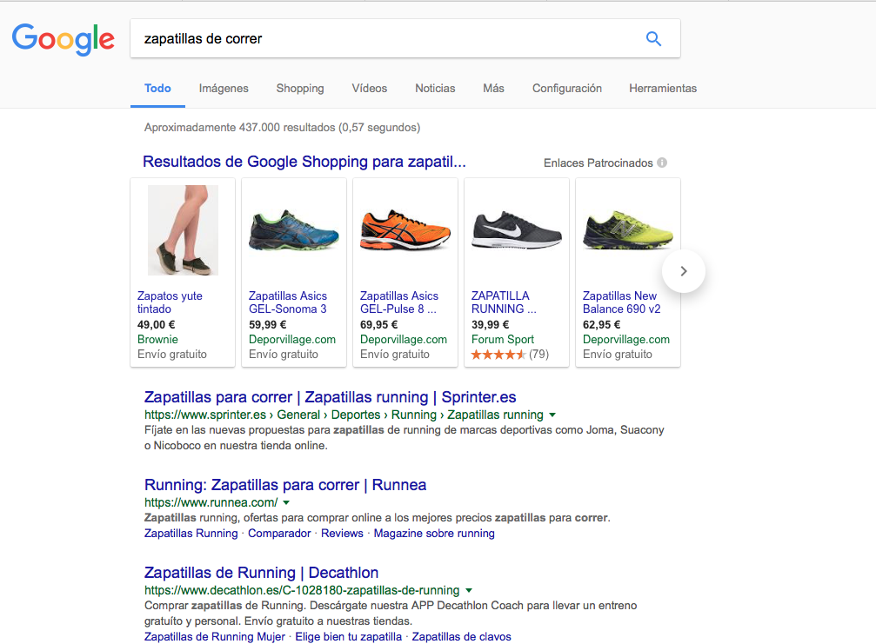This screenshot has width=876, height=644.
Task: Expand dropdown arrow next to sprinter.es URL
Action: click(553, 415)
